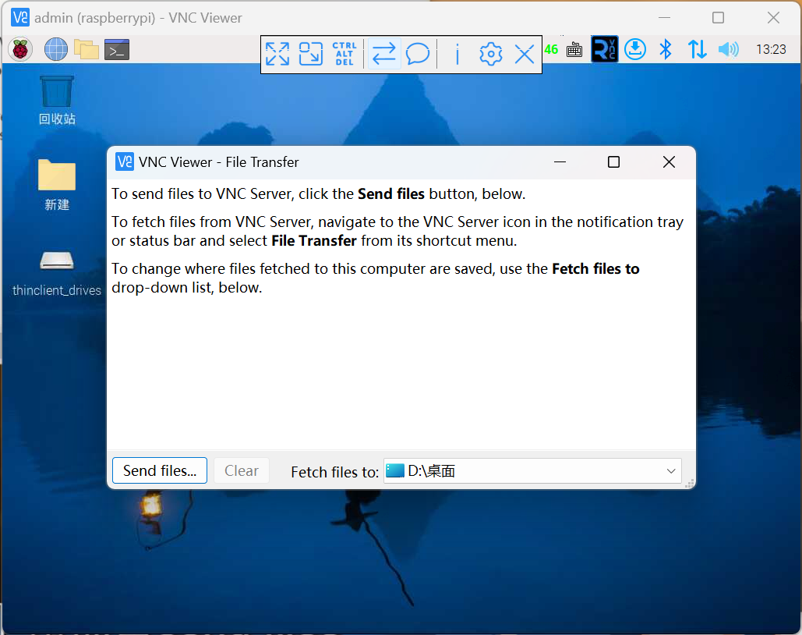Open the network arrows tray icon
Viewport: 802px width, 635px height.
click(697, 49)
